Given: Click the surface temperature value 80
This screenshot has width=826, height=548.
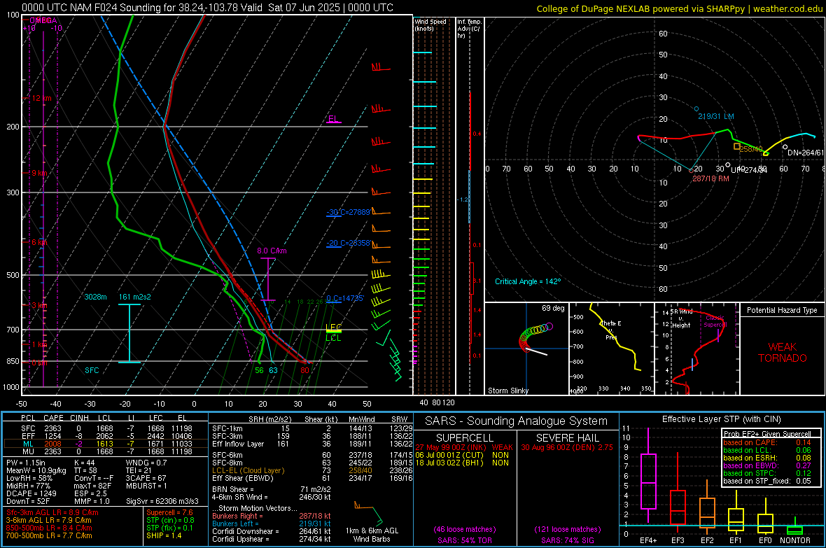Looking at the screenshot, I should 304,370.
